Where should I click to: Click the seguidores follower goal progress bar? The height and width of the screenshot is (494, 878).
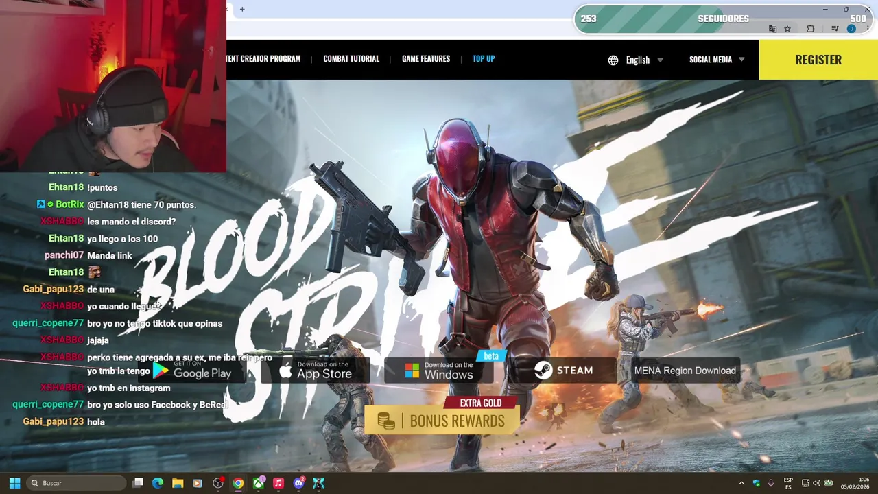tap(724, 19)
